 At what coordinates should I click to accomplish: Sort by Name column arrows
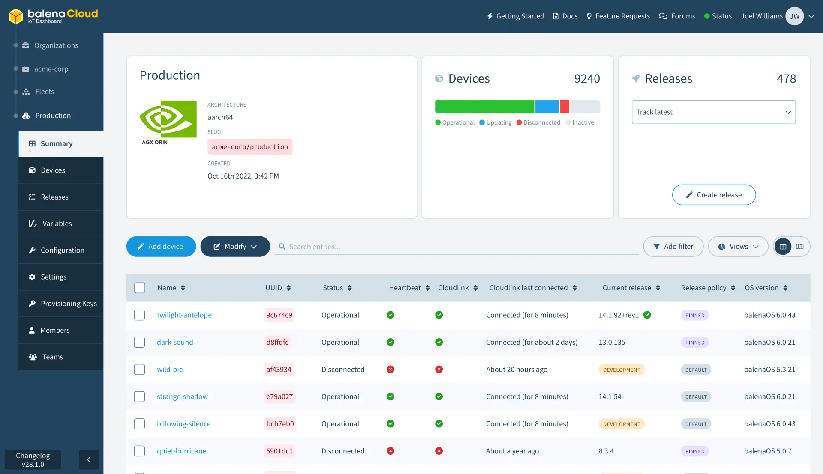[x=183, y=288]
